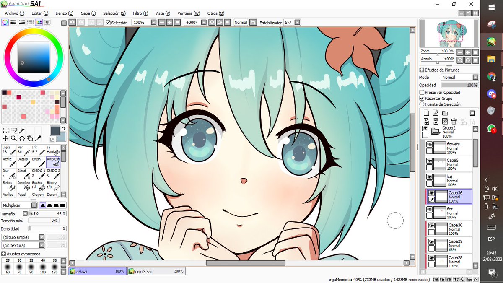Viewport: 503px width, 283px height.
Task: Create a new layer folder
Action: [x=445, y=113]
